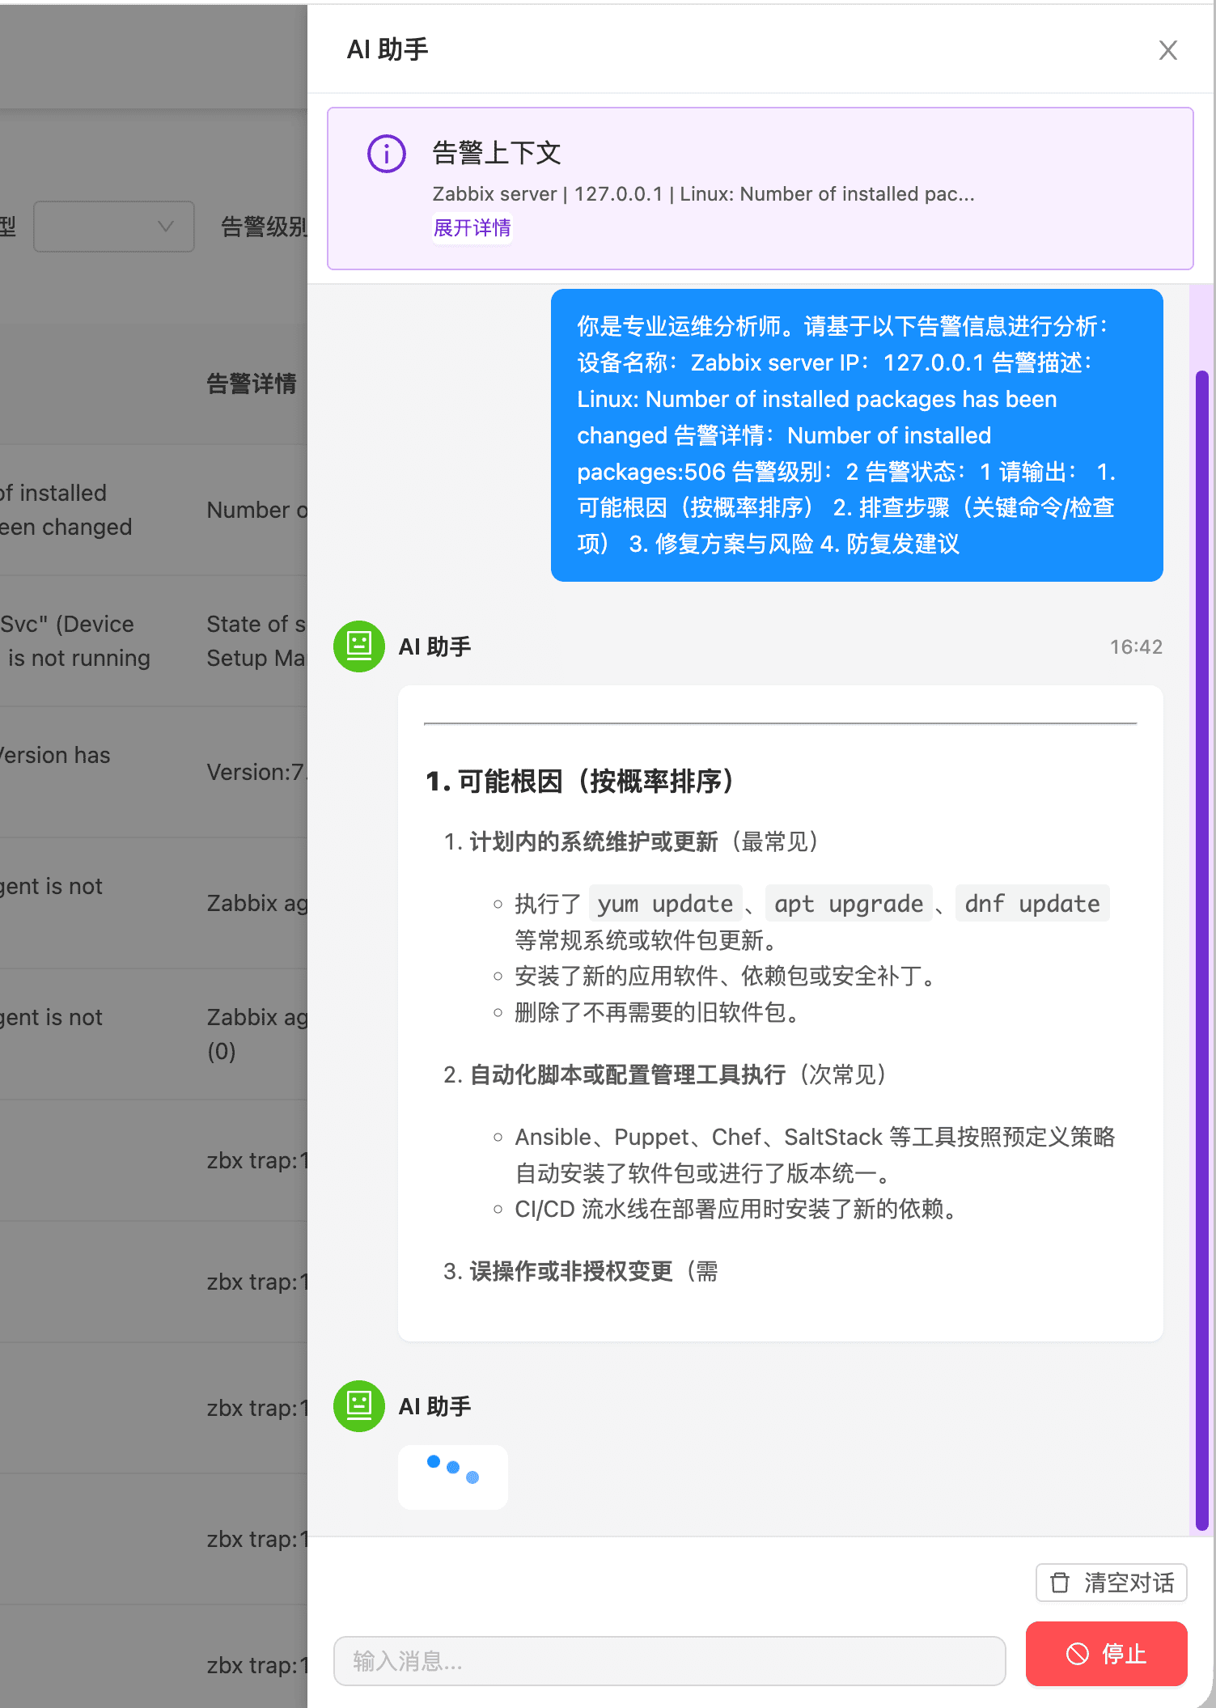1216x1708 pixels.
Task: Focus the 输入消息 message input field
Action: (669, 1661)
